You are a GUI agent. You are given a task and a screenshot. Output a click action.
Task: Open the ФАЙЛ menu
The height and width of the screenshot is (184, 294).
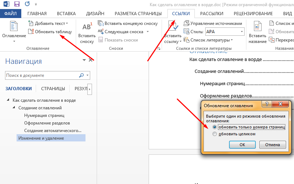point(10,13)
